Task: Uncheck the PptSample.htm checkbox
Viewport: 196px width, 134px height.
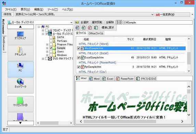Action: click(x=78, y=67)
